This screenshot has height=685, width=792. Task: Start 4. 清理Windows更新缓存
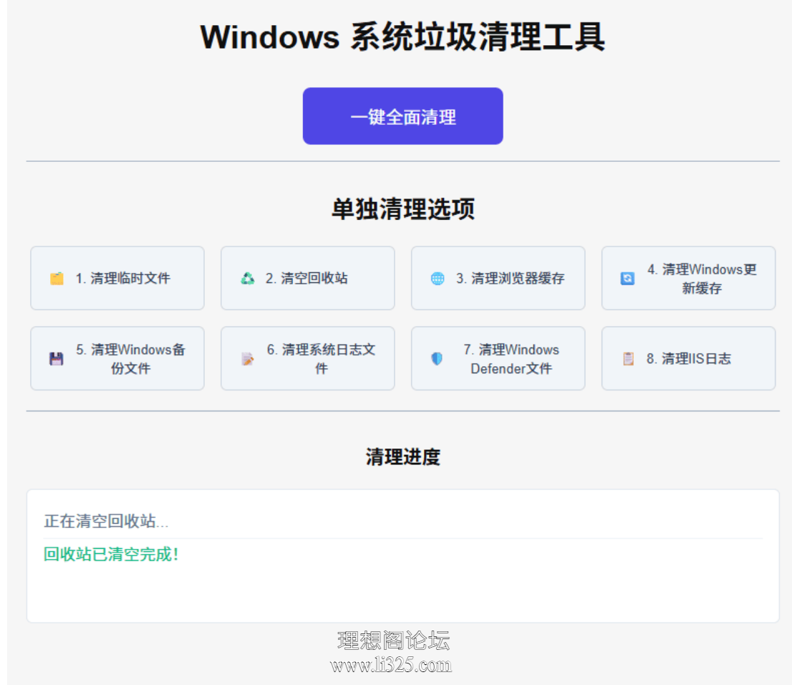pyautogui.click(x=688, y=278)
